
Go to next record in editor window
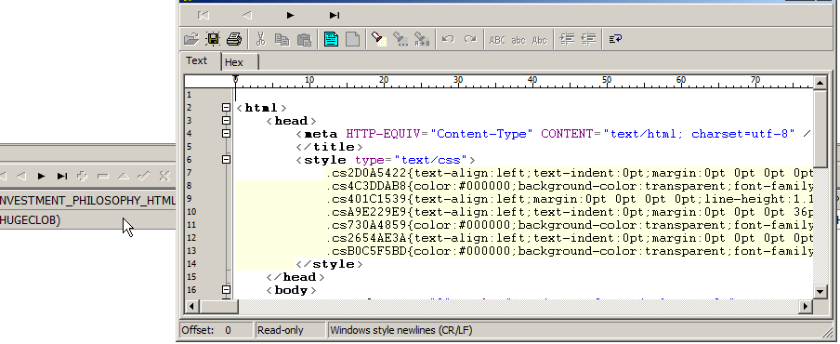290,15
